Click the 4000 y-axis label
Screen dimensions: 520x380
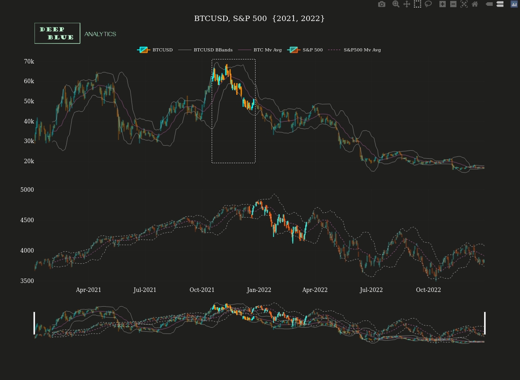click(x=27, y=251)
